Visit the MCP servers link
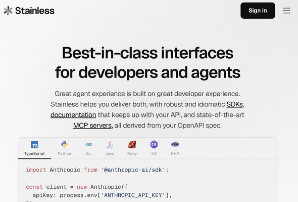This screenshot has width=298, height=202. coord(92,126)
